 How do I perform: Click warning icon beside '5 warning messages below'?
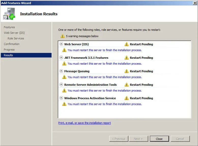tap(62, 36)
